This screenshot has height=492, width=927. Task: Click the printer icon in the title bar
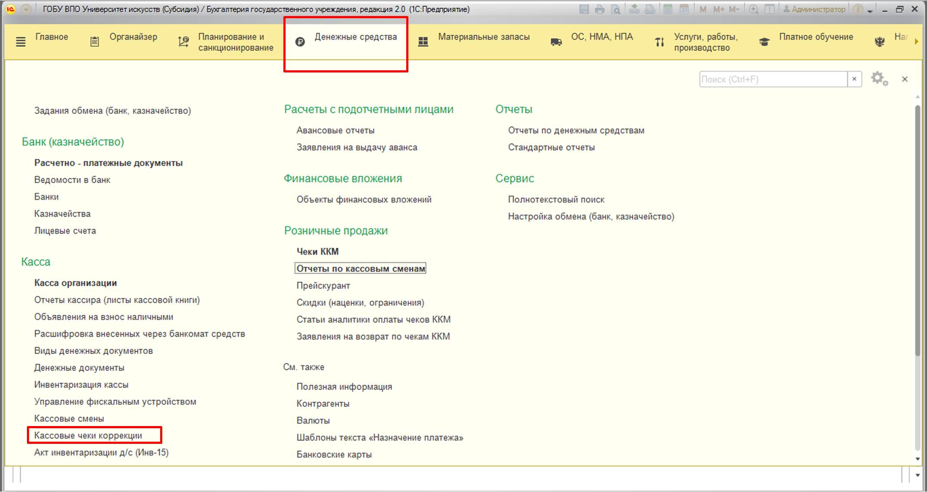pos(600,9)
